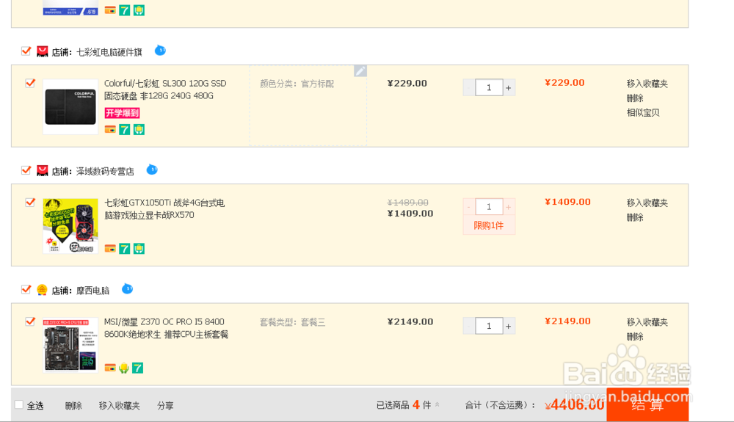Click the green shield icon under GTX1050Ti item

(x=139, y=249)
